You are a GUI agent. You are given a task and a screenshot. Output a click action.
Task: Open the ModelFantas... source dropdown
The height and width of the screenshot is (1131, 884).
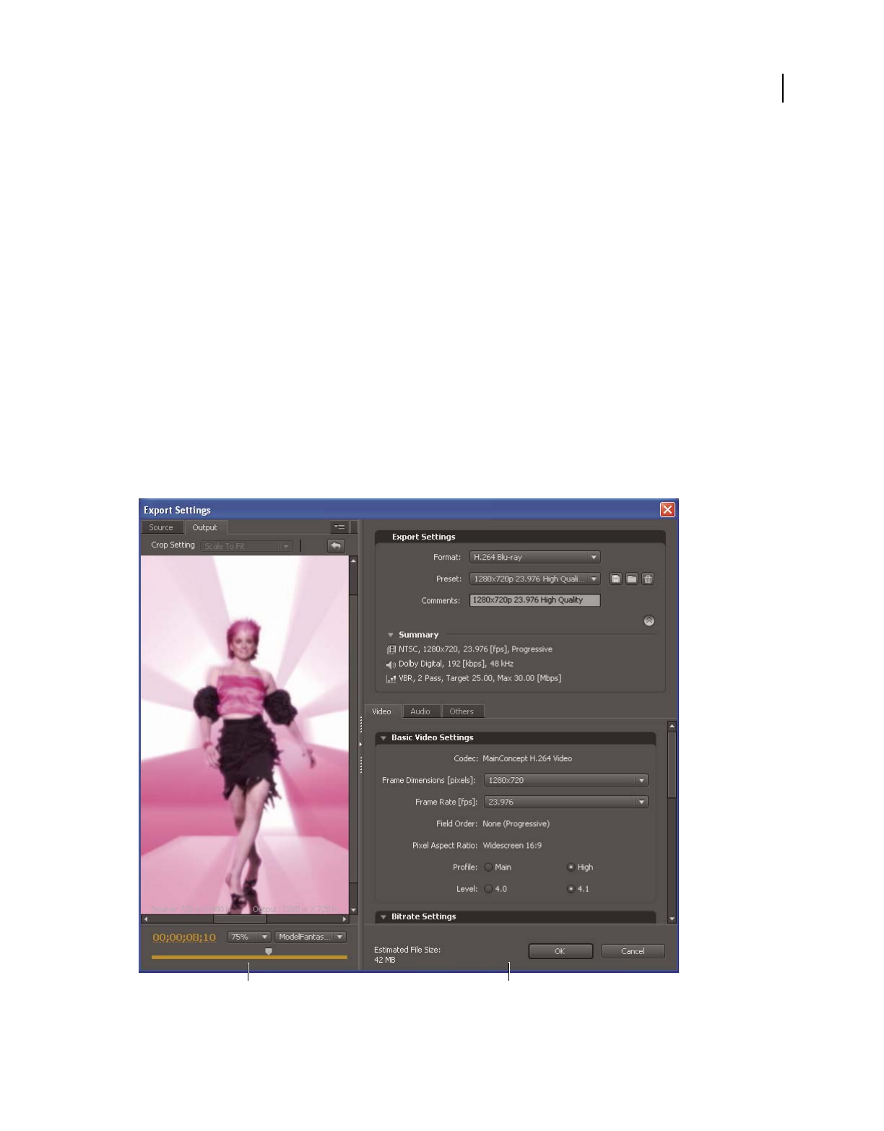[x=311, y=937]
